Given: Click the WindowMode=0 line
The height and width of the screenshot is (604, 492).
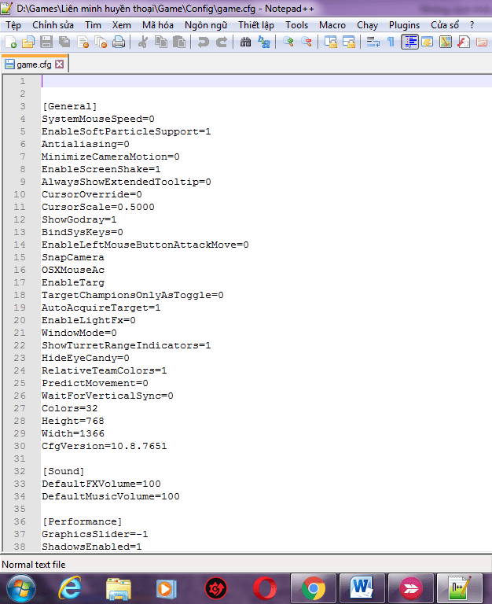Looking at the screenshot, I should [x=79, y=333].
